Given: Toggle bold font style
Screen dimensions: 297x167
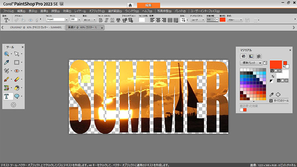Looking at the screenshot, I should coord(101,19).
